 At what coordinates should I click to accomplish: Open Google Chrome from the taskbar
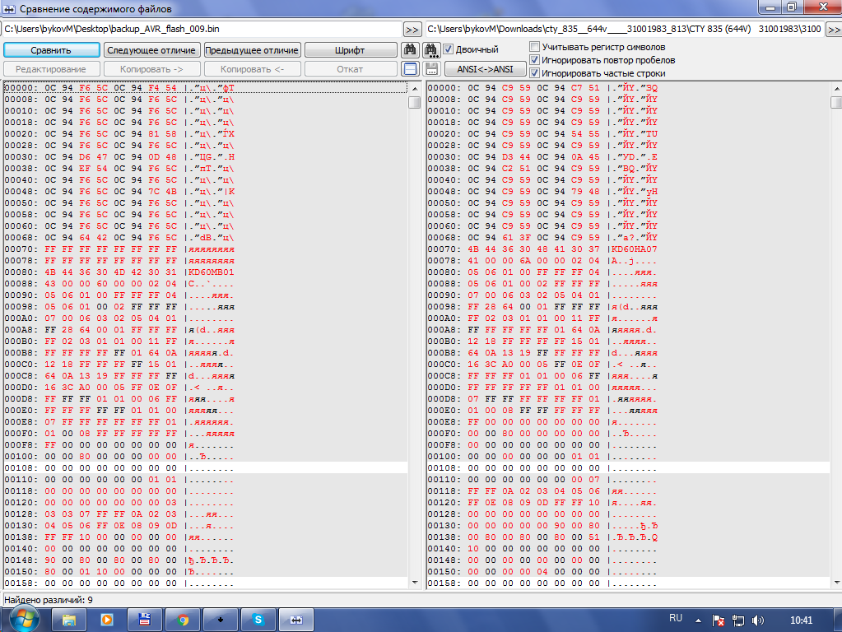[x=183, y=618]
